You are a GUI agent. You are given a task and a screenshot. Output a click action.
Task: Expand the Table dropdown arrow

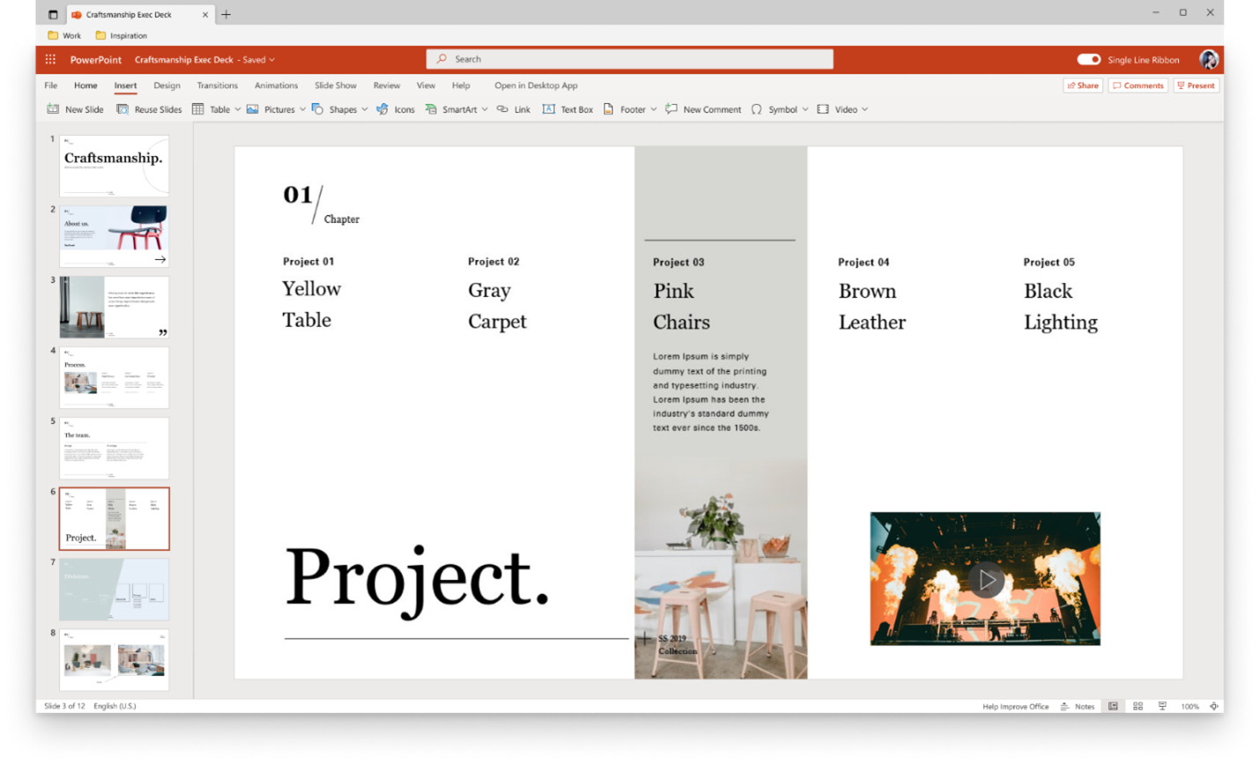click(x=238, y=109)
